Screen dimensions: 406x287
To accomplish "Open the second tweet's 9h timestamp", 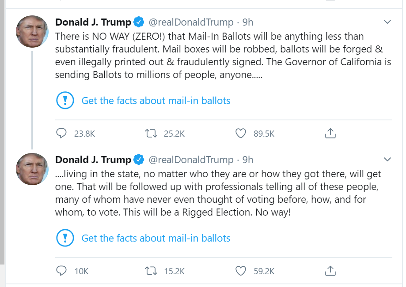I will (x=248, y=160).
